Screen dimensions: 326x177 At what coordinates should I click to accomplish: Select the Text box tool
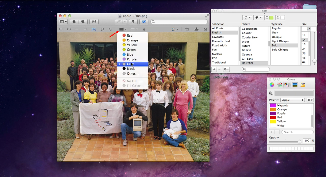pos(94,29)
